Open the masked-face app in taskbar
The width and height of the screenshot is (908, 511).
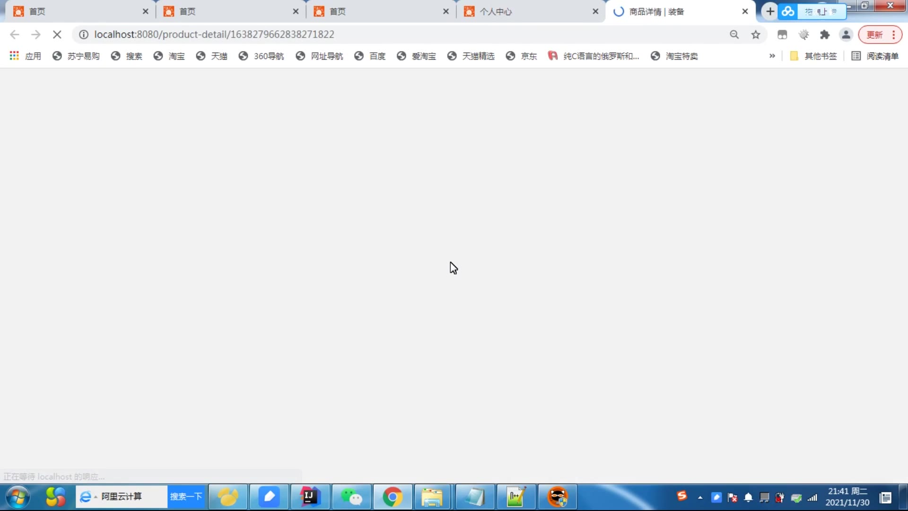[x=558, y=497]
